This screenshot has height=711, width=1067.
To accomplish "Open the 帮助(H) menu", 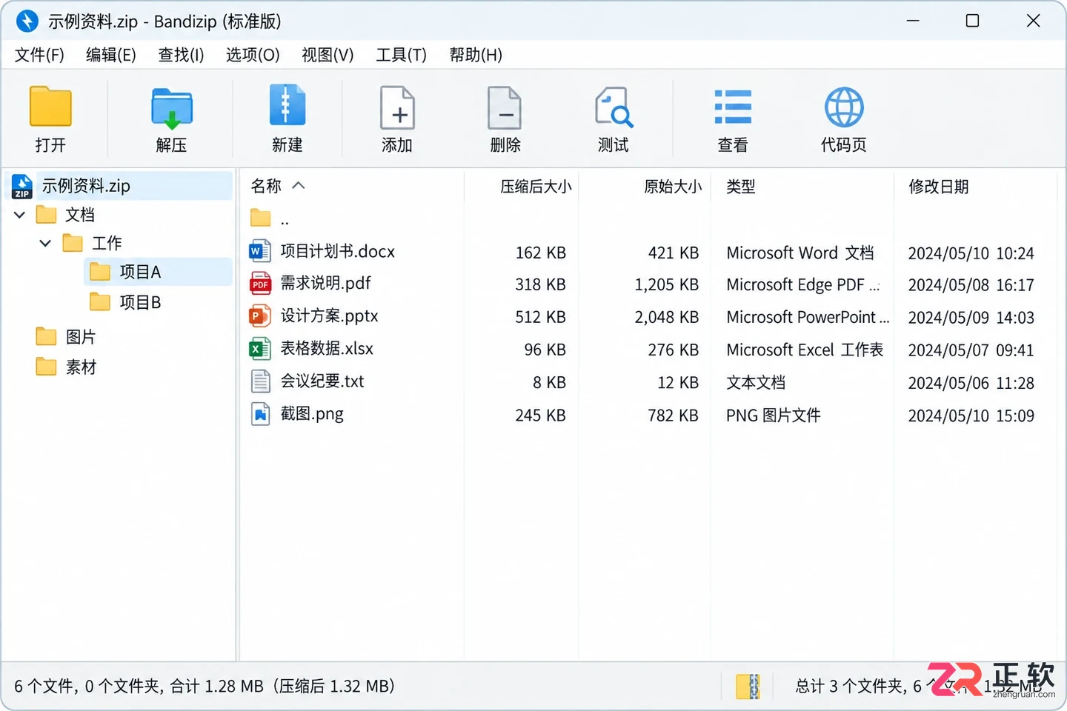I will (x=476, y=55).
